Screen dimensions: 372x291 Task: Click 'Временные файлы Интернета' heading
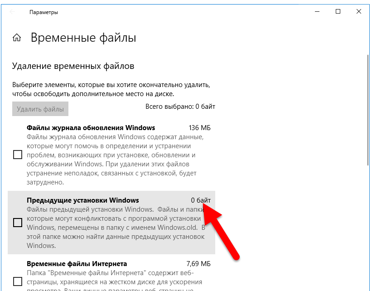coord(77,264)
